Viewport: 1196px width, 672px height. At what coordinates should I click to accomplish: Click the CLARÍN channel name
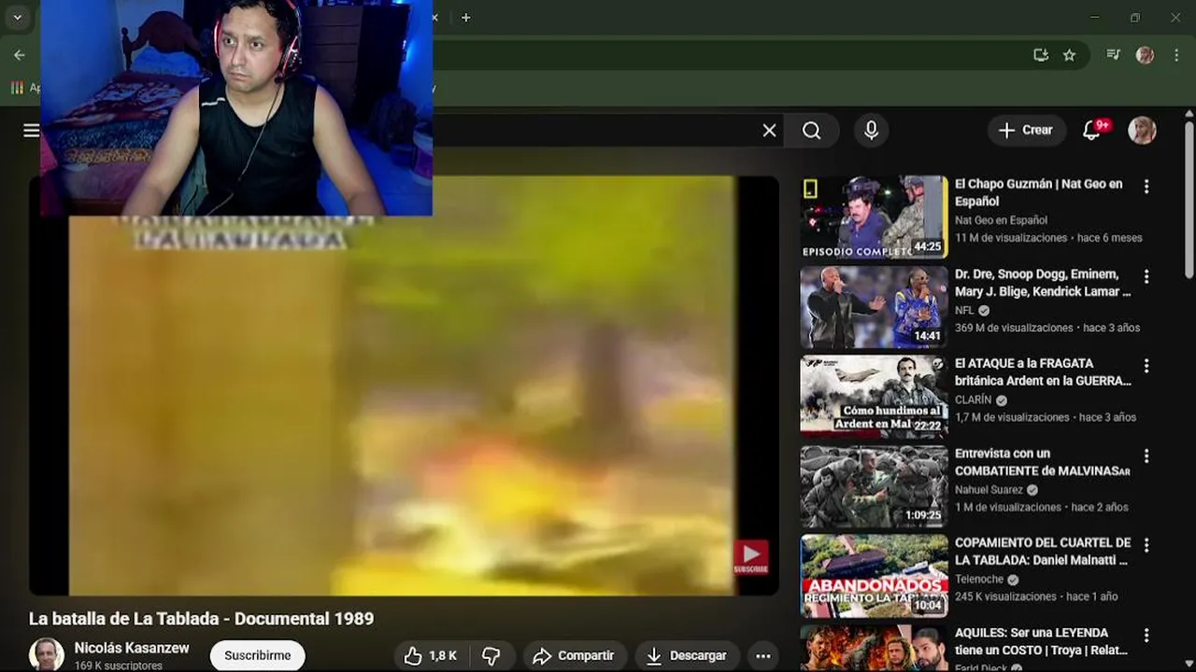974,399
